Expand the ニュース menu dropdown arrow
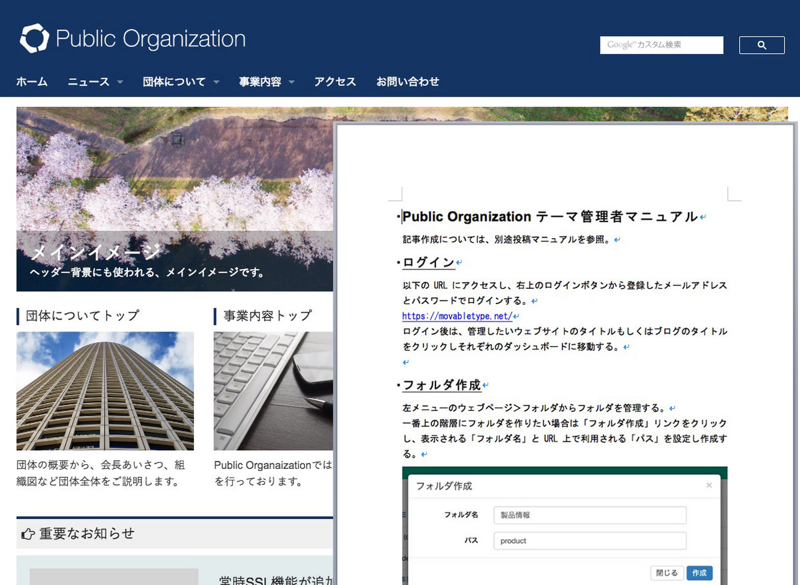Screen dimensions: 800x585 point(120,82)
